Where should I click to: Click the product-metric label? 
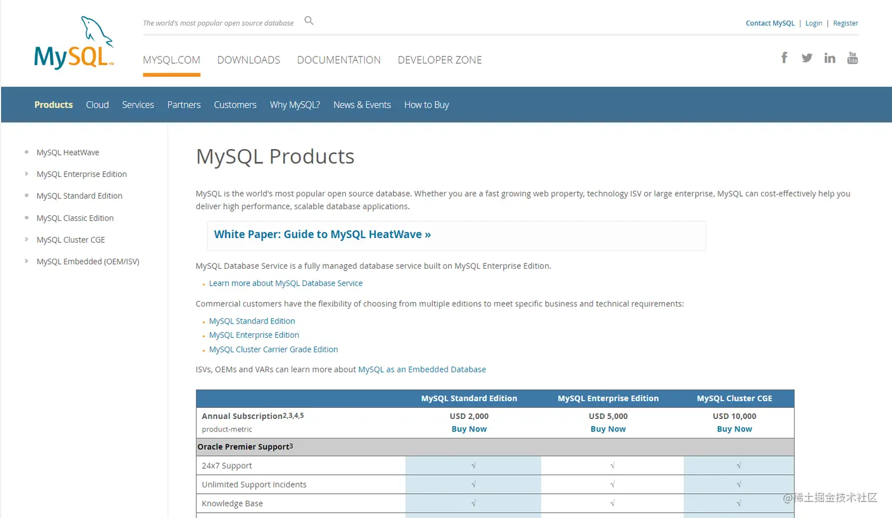click(227, 429)
